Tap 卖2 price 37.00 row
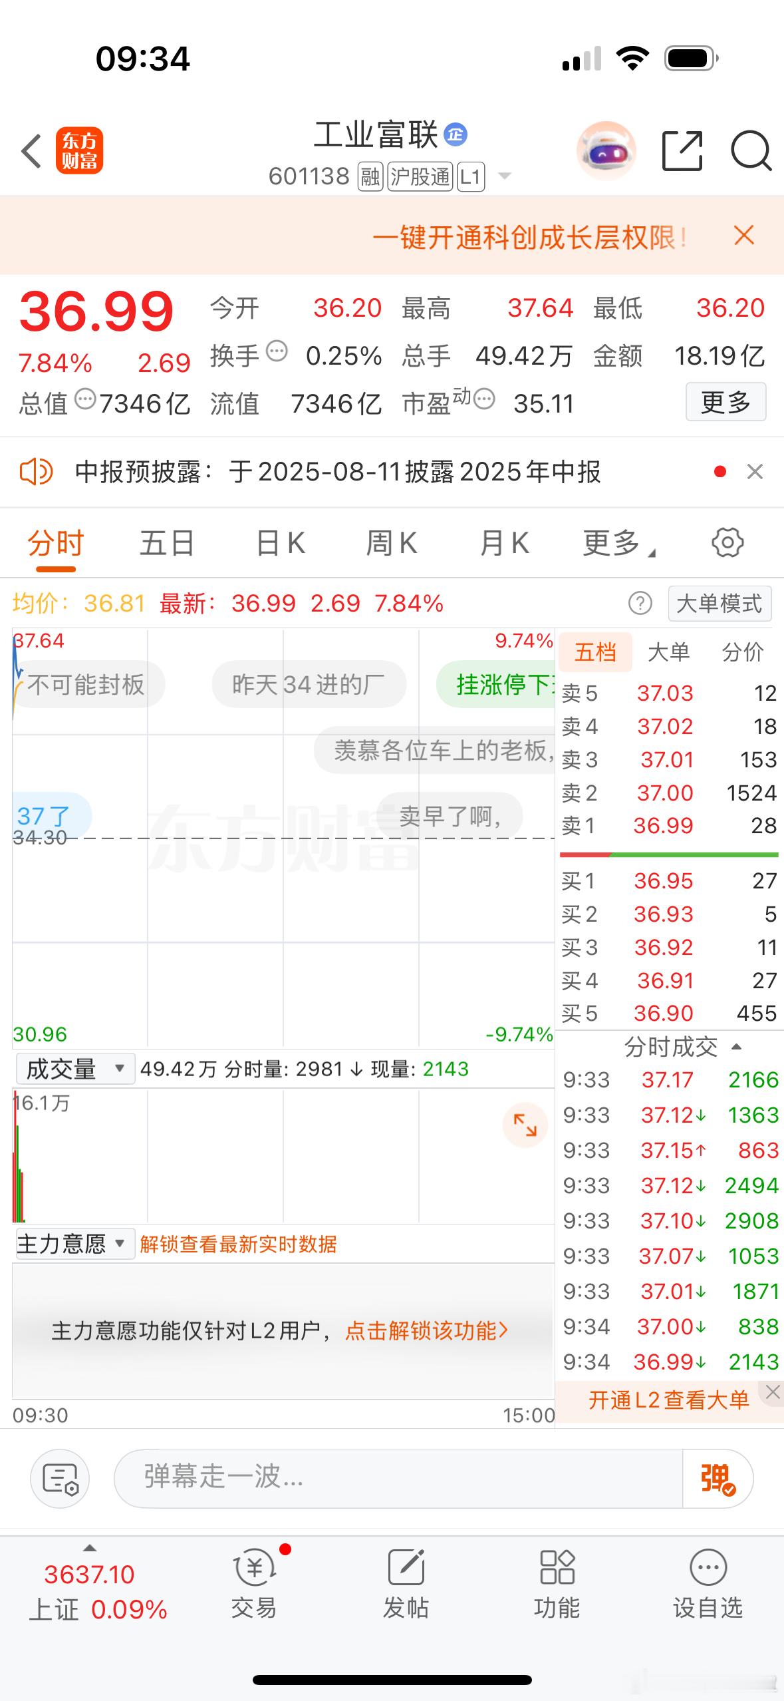Screen dimensions: 784x1701 (669, 793)
